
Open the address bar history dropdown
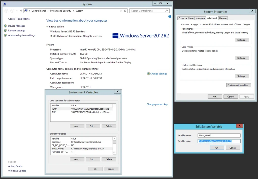point(121,11)
